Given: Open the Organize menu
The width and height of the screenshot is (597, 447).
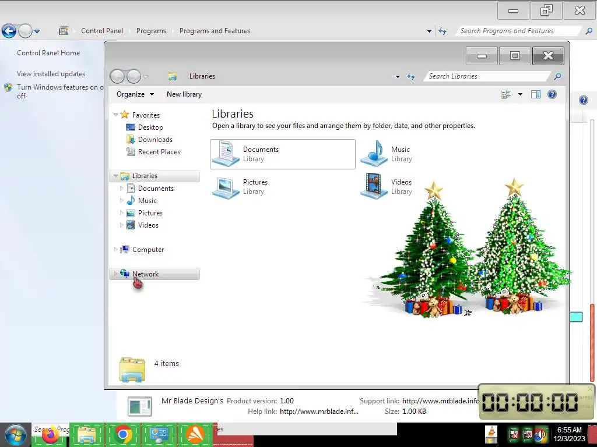Looking at the screenshot, I should (x=135, y=94).
